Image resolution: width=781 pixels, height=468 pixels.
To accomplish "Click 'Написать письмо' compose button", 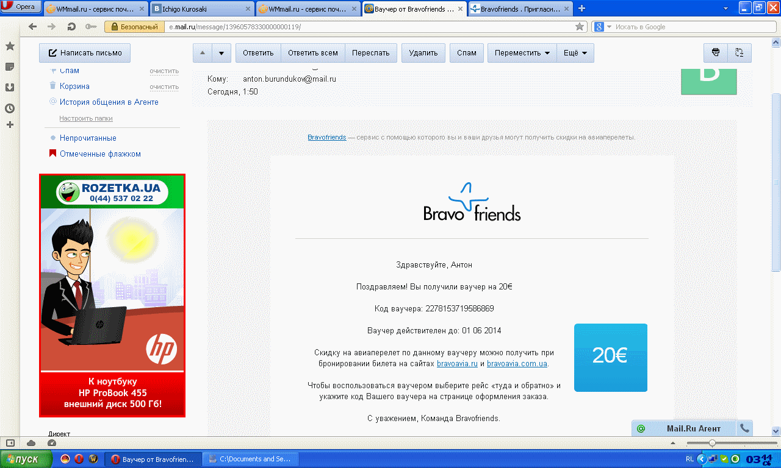I will [x=85, y=53].
